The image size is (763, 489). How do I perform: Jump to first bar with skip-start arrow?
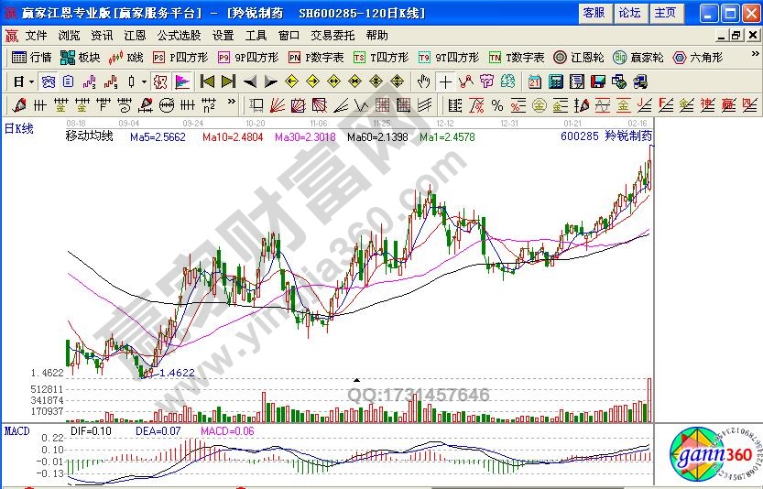(x=207, y=81)
